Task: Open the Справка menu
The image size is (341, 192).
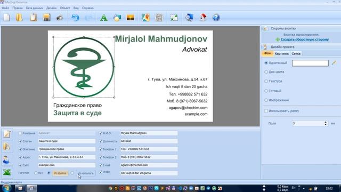Action: coord(87,8)
